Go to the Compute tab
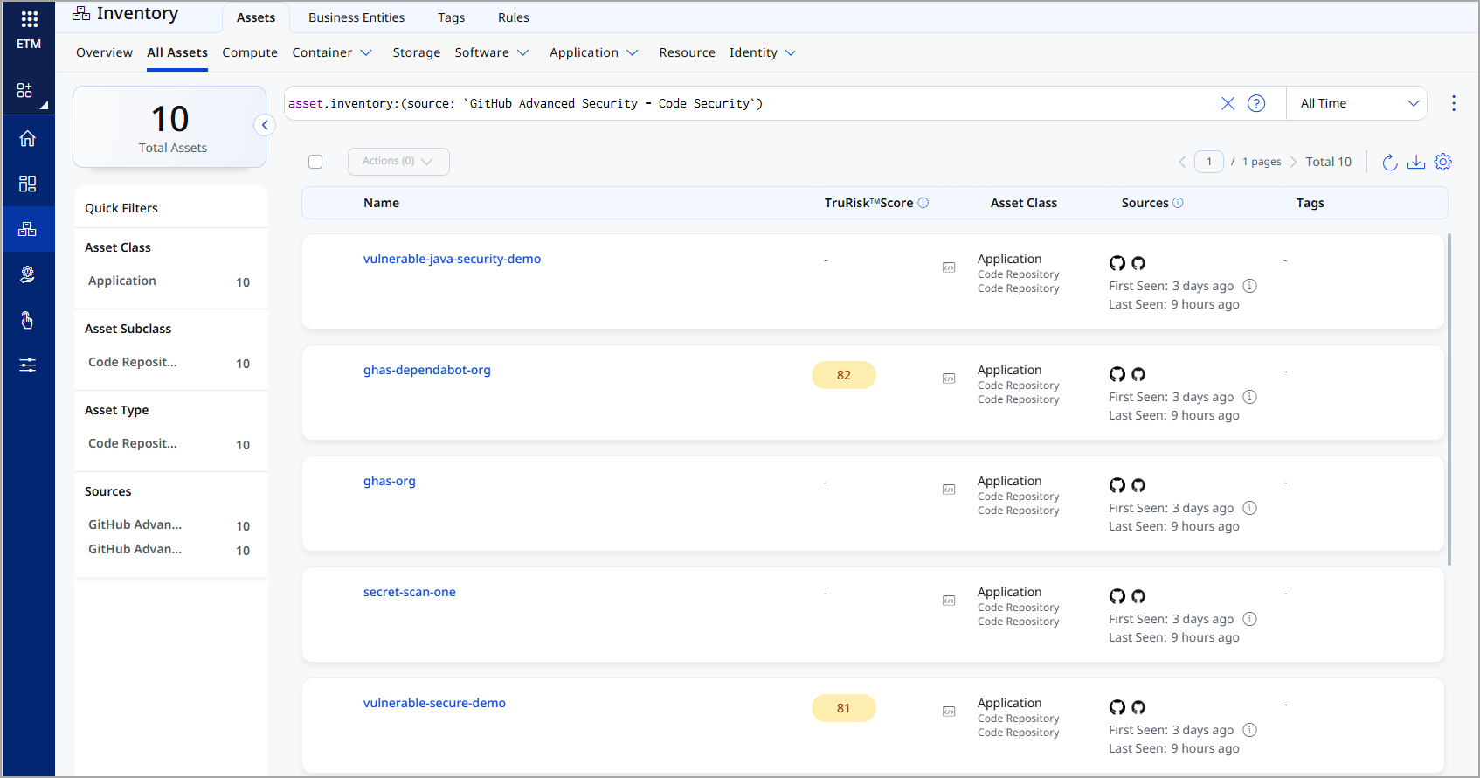Viewport: 1480px width, 778px height. click(x=250, y=52)
